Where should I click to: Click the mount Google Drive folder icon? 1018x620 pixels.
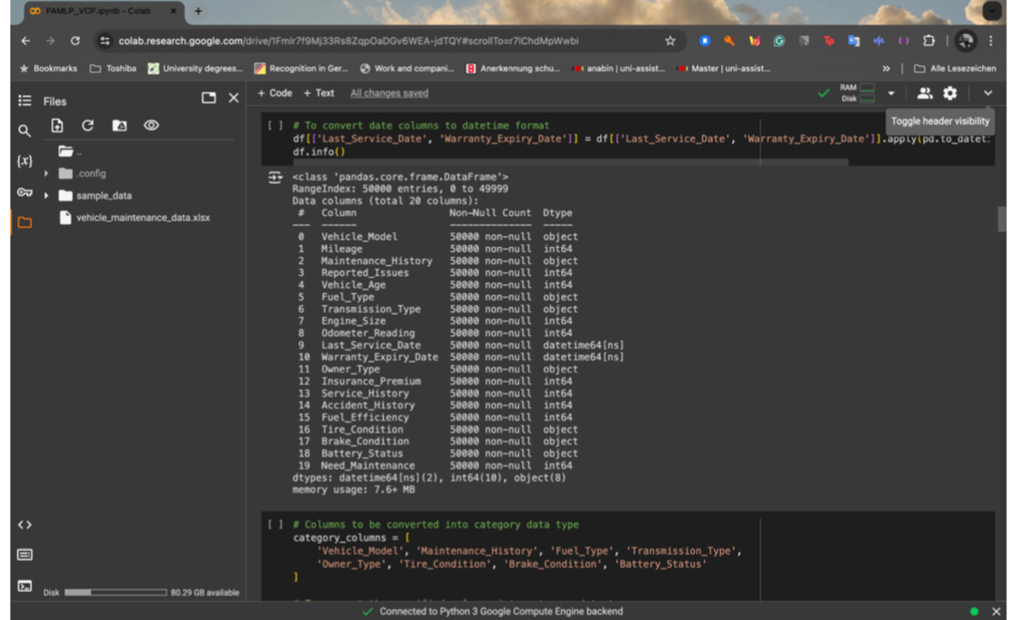point(119,126)
